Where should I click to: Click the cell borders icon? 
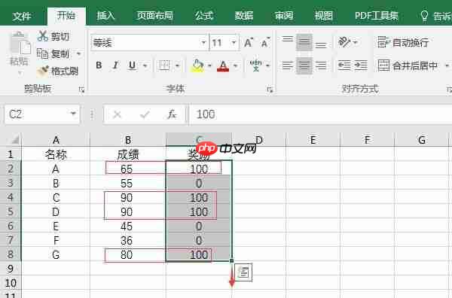click(x=164, y=65)
